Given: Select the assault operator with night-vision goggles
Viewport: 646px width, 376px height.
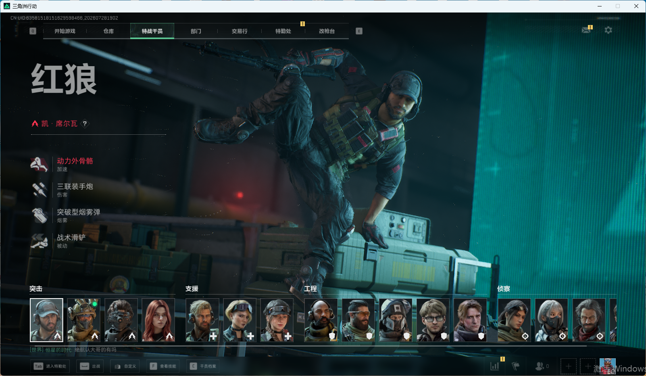Looking at the screenshot, I should 121,320.
